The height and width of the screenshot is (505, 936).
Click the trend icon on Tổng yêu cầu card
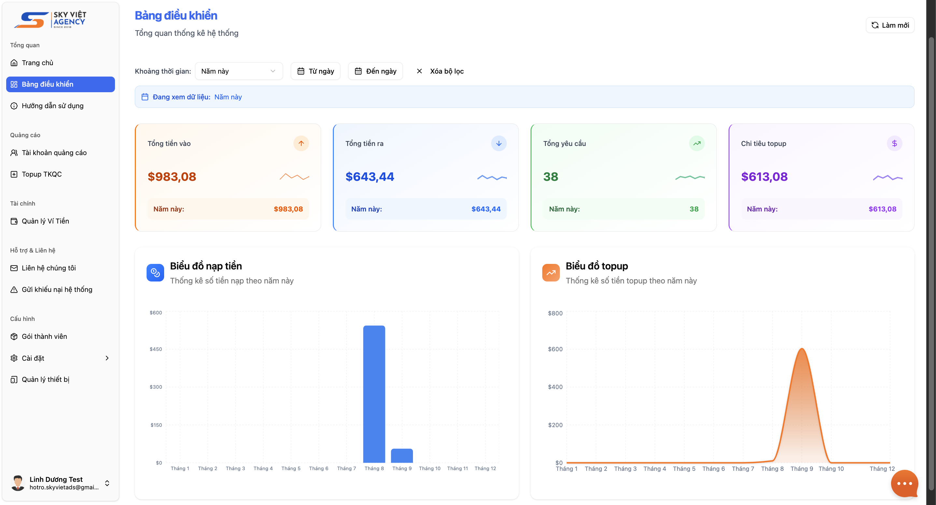697,143
